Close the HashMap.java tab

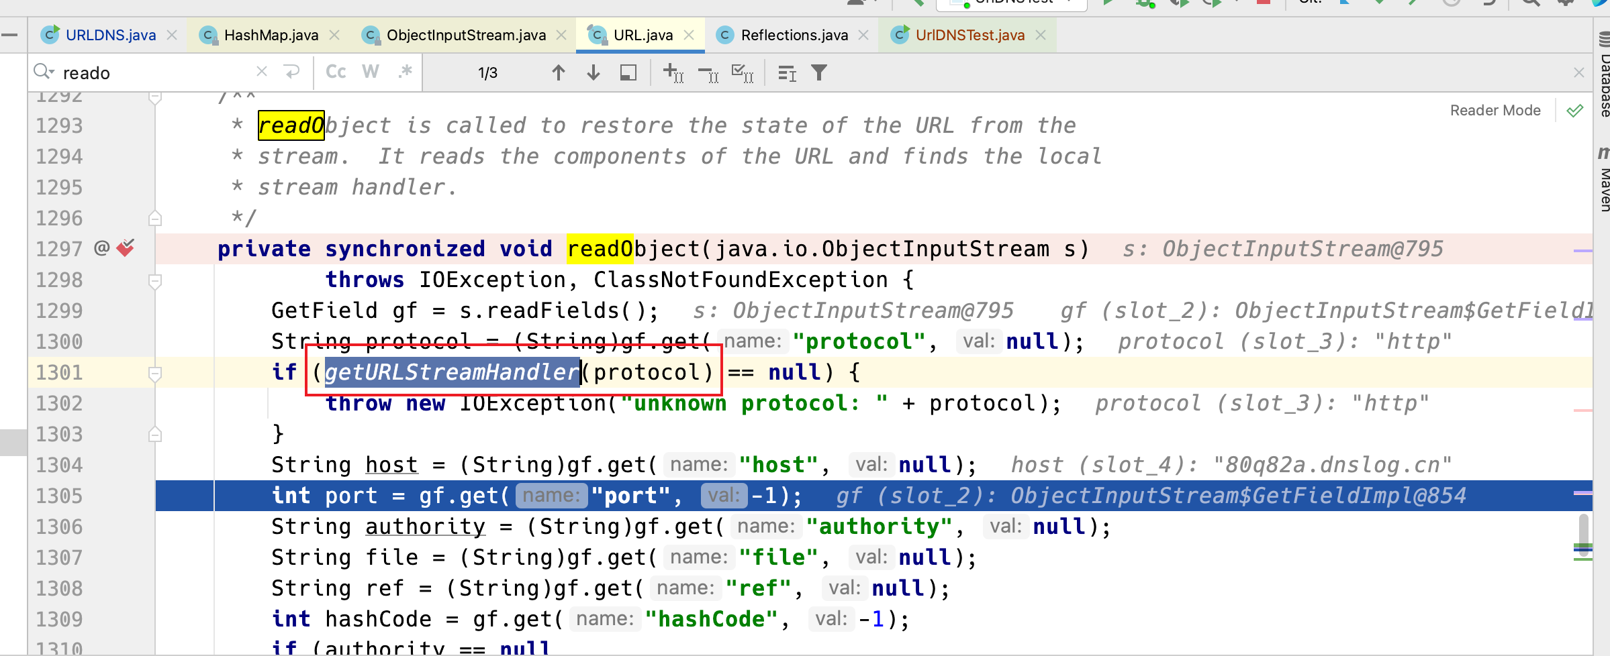click(334, 35)
